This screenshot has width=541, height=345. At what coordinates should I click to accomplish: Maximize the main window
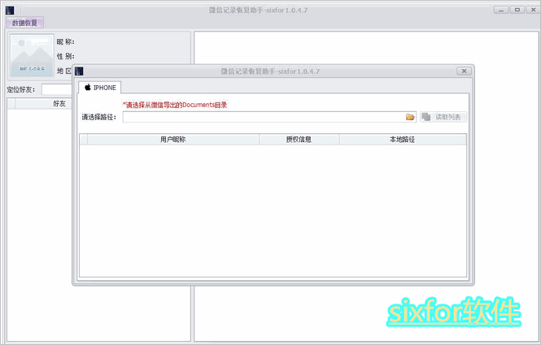pyautogui.click(x=517, y=10)
